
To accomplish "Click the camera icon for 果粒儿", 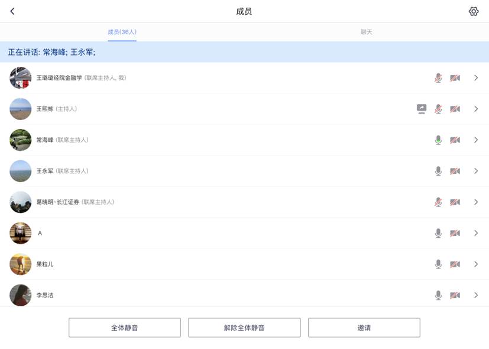I will 455,264.
